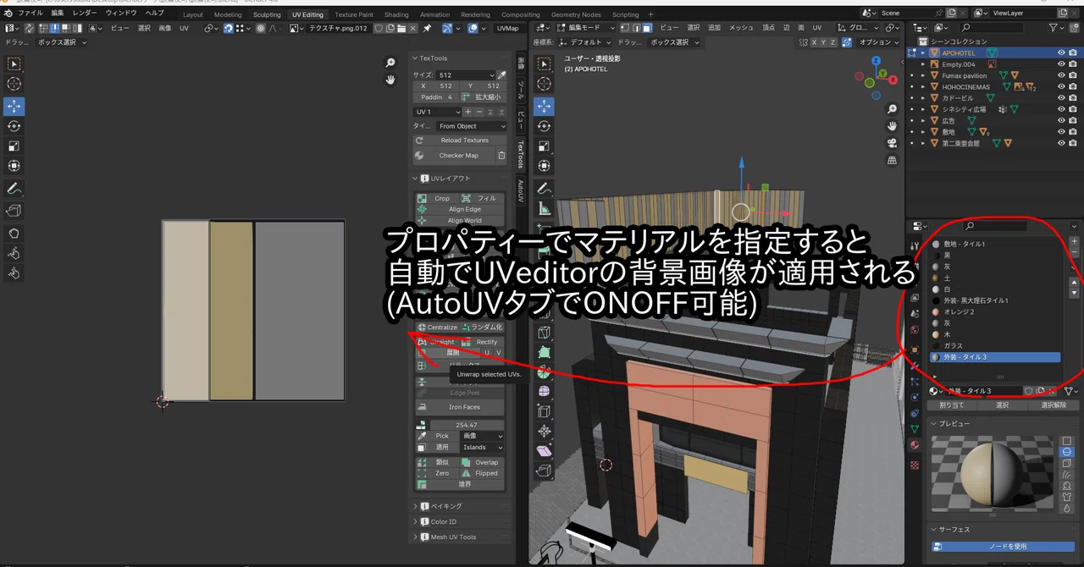Select the Transform tool in 3D viewport toolbar
Viewport: 1084px width, 567px height.
(545, 166)
